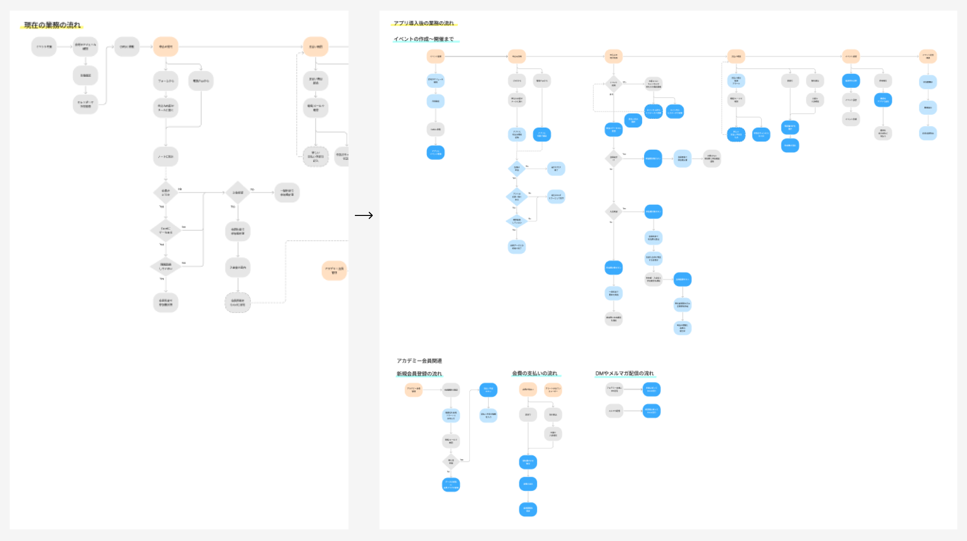Select gray diamond decision in new-member registration flow
This screenshot has width=967, height=541.
coord(451,461)
